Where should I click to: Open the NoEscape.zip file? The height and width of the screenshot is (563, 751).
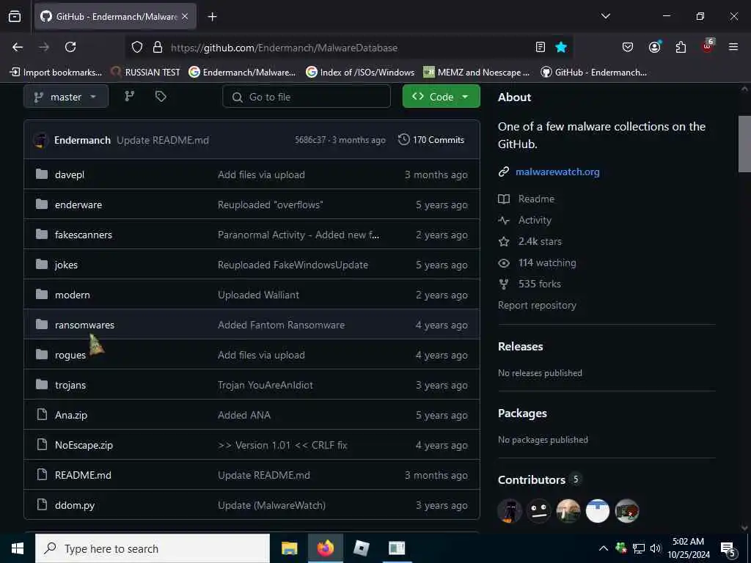84,445
